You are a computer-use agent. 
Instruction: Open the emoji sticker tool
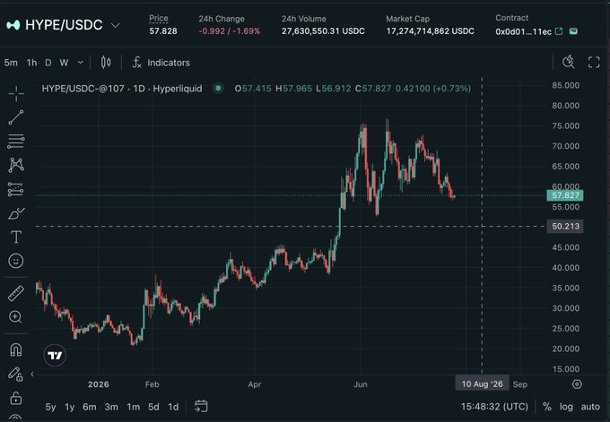coord(16,261)
